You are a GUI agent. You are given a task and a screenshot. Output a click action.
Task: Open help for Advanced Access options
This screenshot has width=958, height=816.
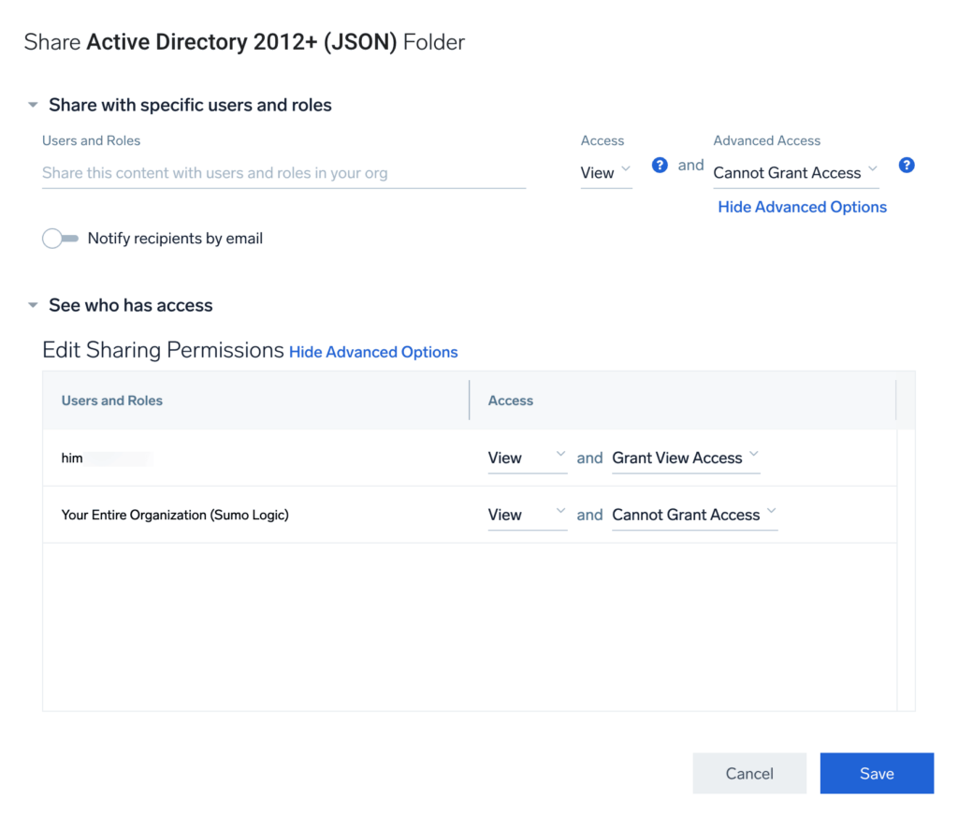(906, 165)
